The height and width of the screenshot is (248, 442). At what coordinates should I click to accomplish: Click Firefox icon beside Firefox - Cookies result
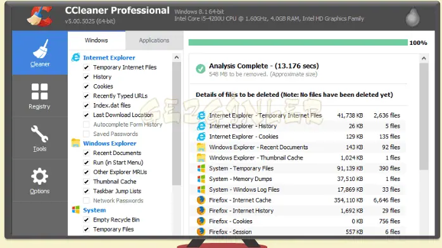[x=201, y=221]
